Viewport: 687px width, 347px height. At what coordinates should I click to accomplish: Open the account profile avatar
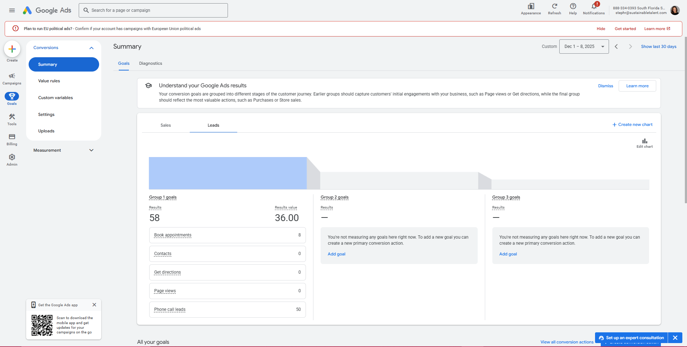[x=675, y=10]
